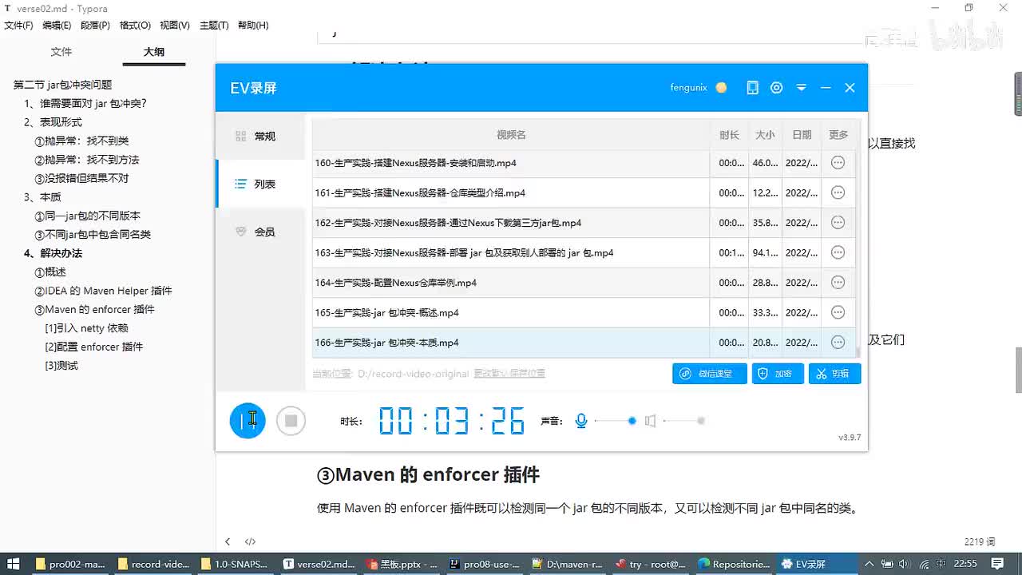Open the EV录屏 dropdown triangle menu
This screenshot has width=1022, height=575.
pos(801,88)
